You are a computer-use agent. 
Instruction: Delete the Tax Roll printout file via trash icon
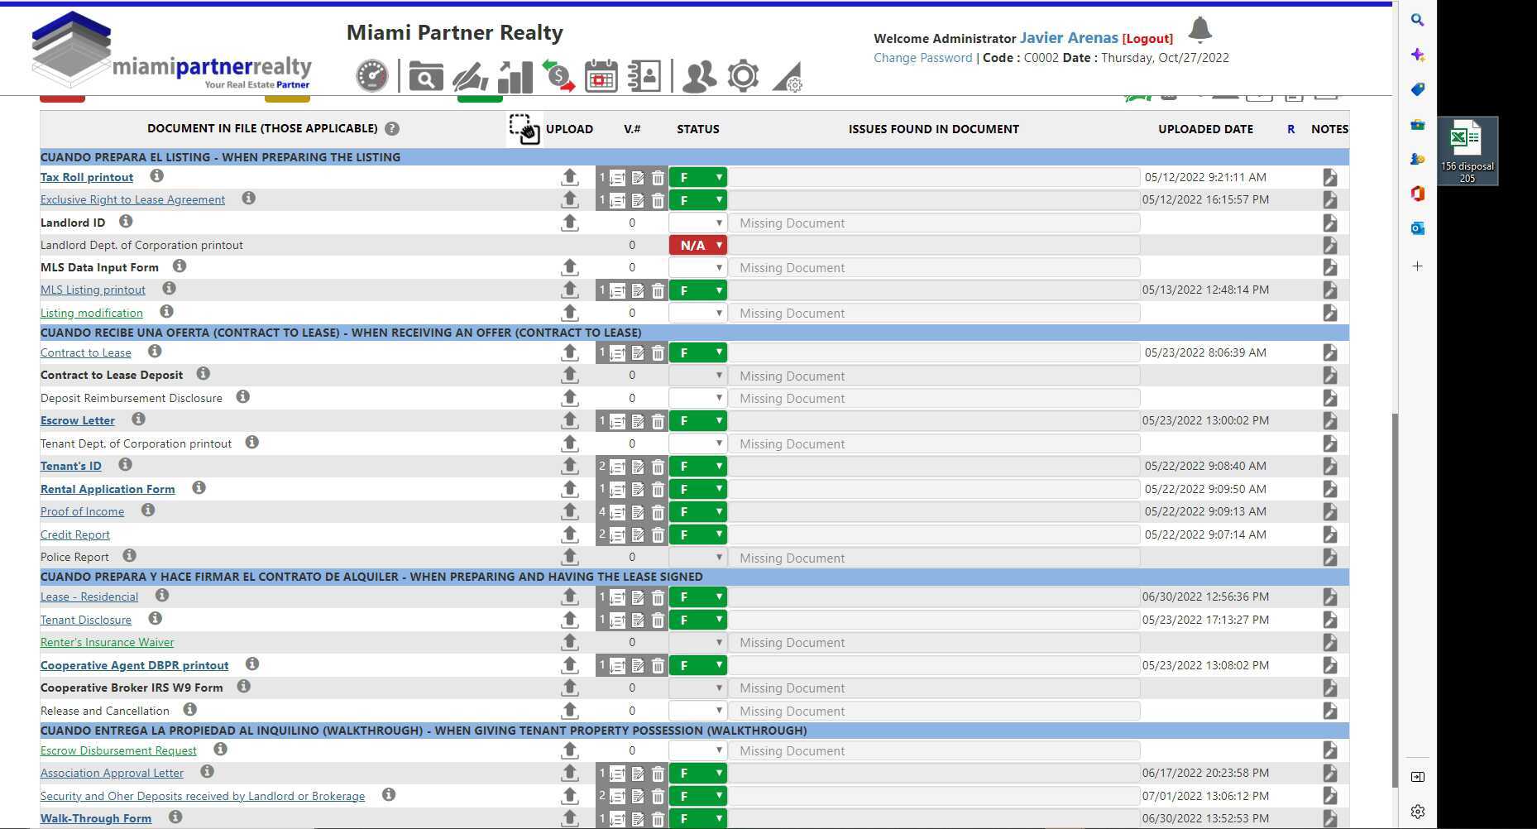658,178
